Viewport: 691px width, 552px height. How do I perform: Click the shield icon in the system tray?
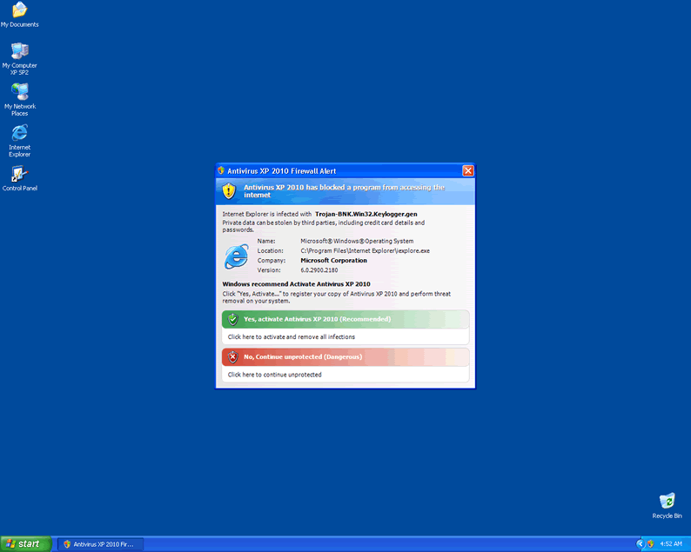point(650,543)
